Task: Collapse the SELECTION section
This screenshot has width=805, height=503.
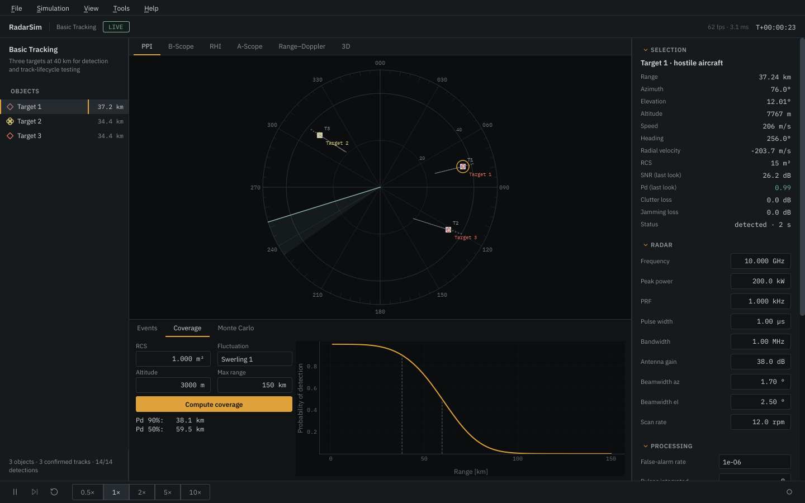Action: [646, 50]
